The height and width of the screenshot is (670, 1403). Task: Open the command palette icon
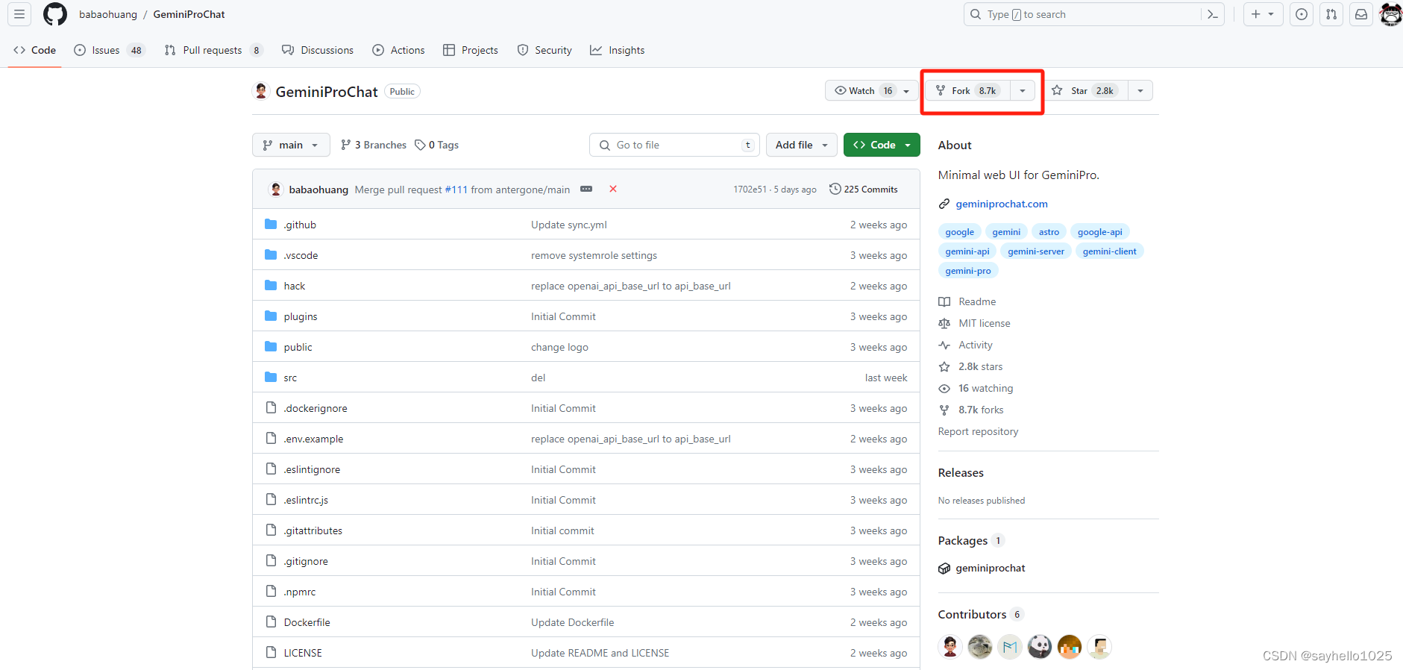pos(1212,14)
